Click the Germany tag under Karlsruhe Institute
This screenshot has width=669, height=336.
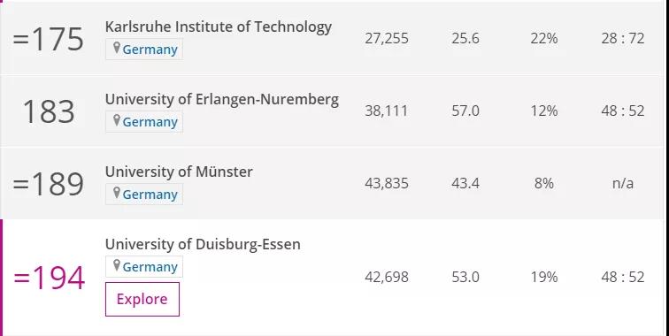click(144, 49)
